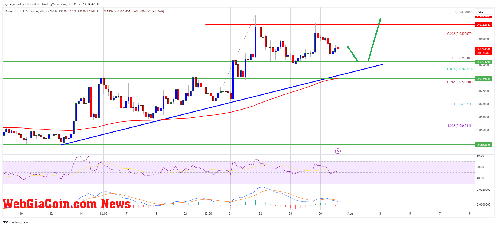Click the 24 date label on time axis
The image size is (497, 227).
230,213
